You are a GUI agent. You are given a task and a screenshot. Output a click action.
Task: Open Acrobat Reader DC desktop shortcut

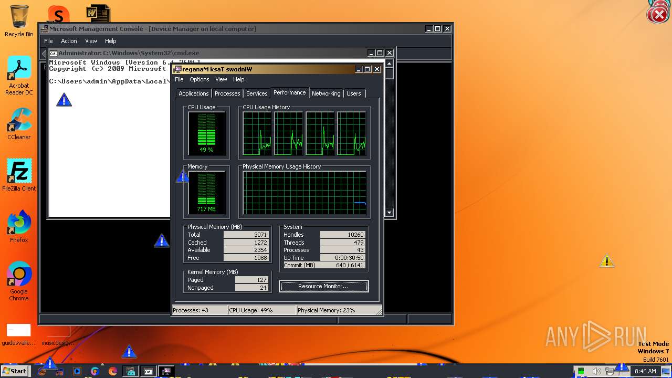(x=19, y=76)
